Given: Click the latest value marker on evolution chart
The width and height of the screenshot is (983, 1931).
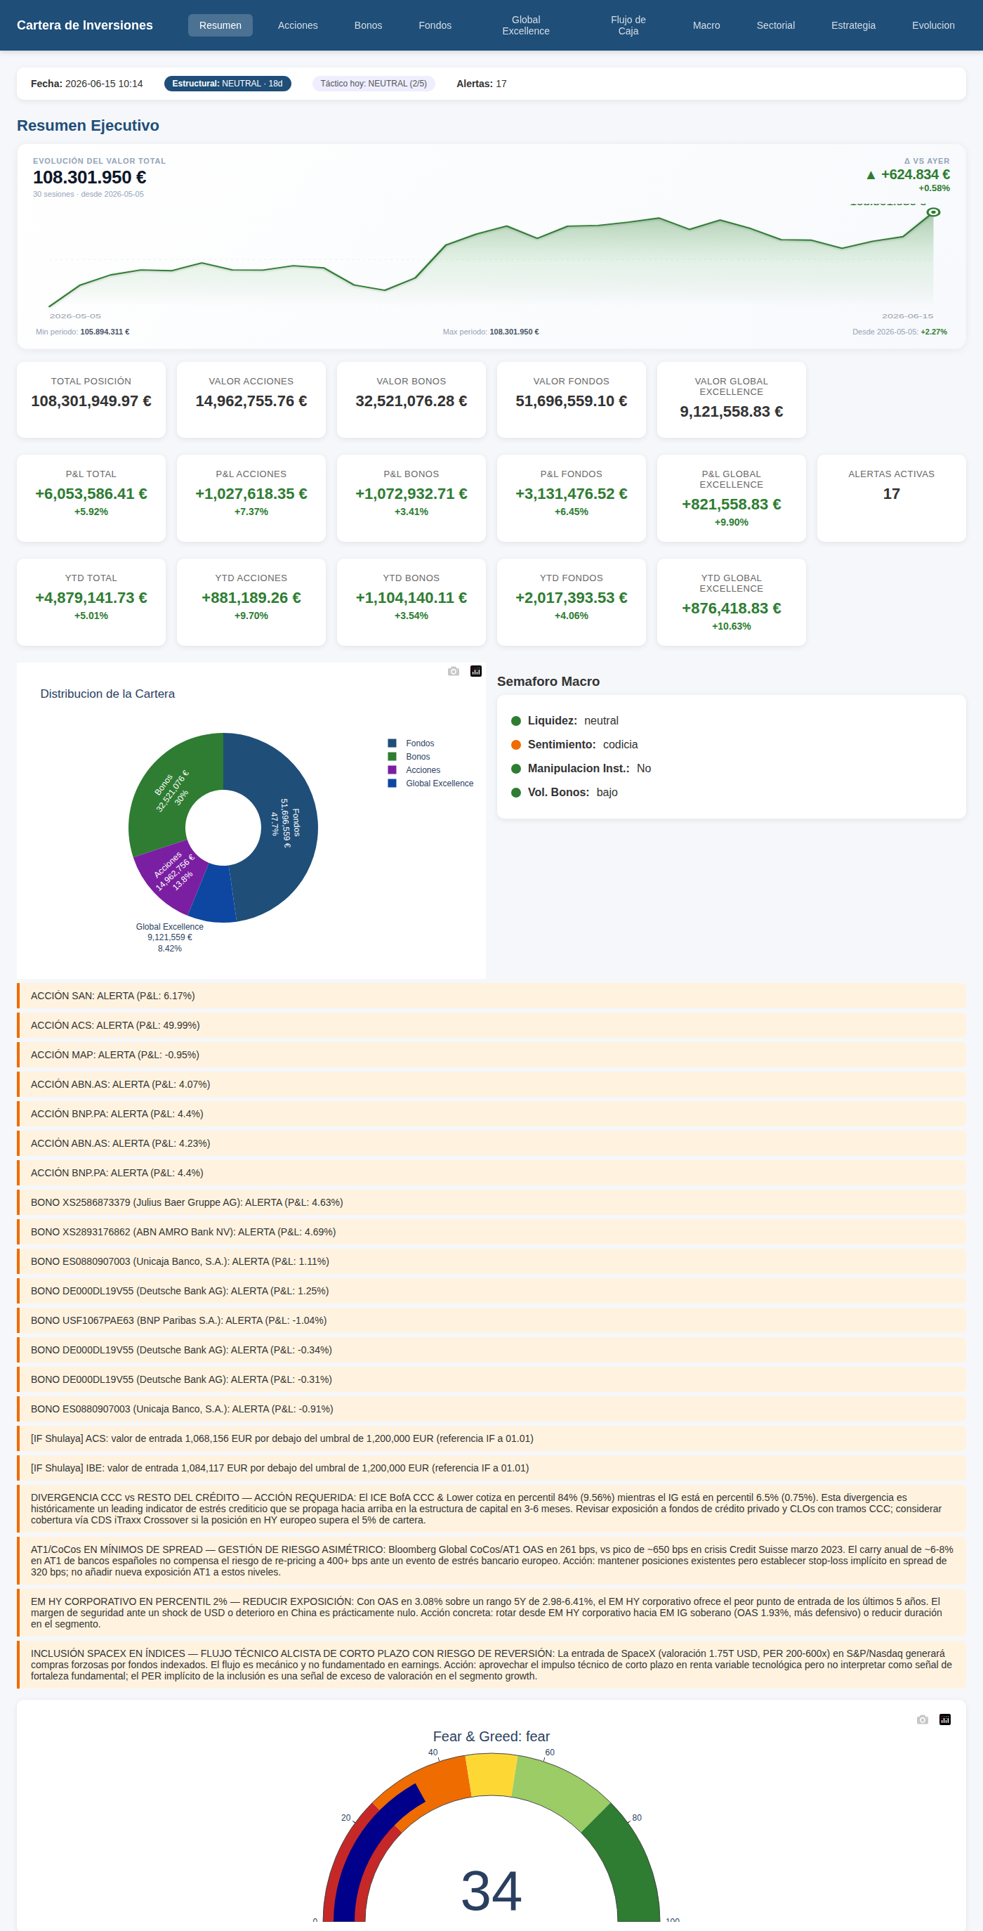Looking at the screenshot, I should (x=933, y=212).
